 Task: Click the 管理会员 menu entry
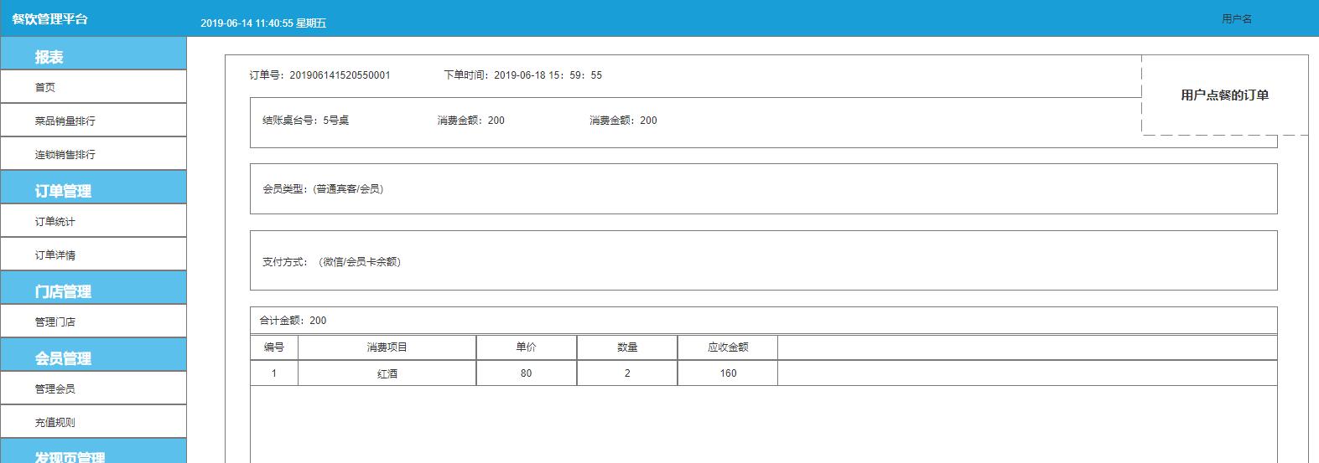point(55,388)
